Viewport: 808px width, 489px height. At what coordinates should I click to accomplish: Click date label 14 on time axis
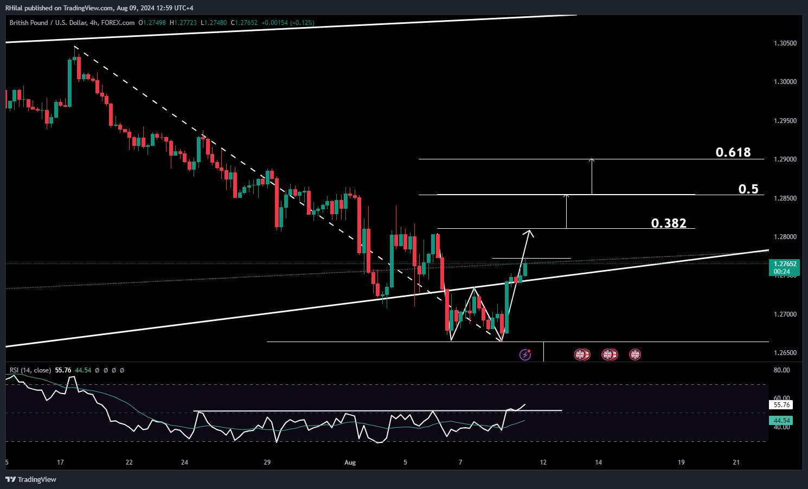(599, 462)
